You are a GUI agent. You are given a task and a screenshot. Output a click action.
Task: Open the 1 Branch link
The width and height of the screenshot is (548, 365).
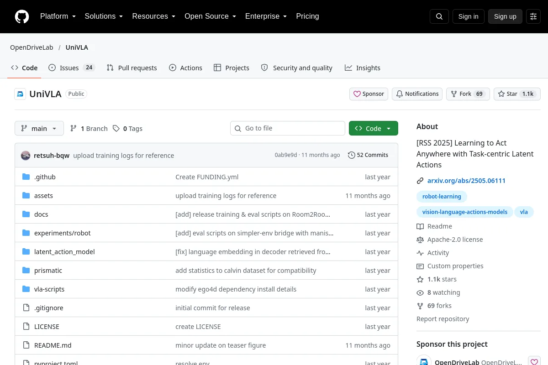[89, 129]
